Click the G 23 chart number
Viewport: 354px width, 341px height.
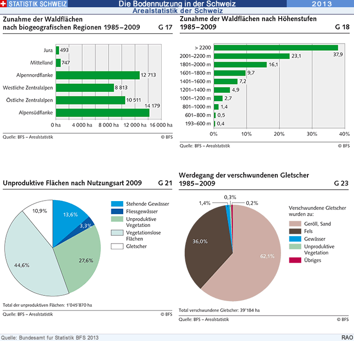coord(342,183)
